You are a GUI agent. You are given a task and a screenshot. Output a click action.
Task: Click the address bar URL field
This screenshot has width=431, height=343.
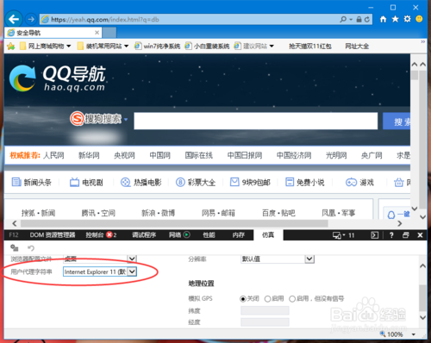click(x=189, y=20)
